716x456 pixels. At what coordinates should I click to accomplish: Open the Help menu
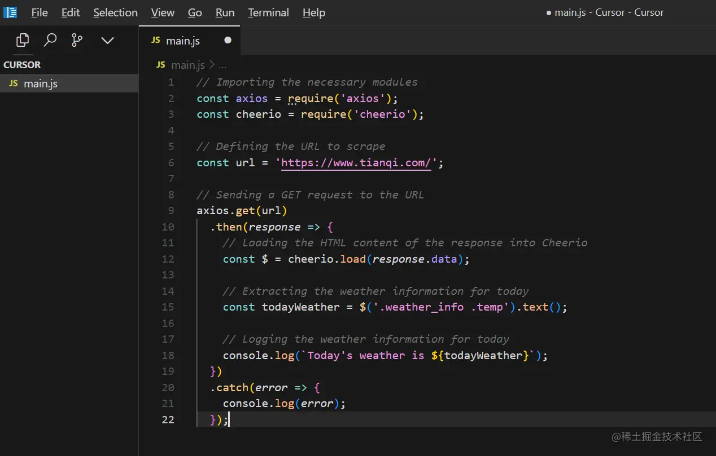[x=314, y=12]
